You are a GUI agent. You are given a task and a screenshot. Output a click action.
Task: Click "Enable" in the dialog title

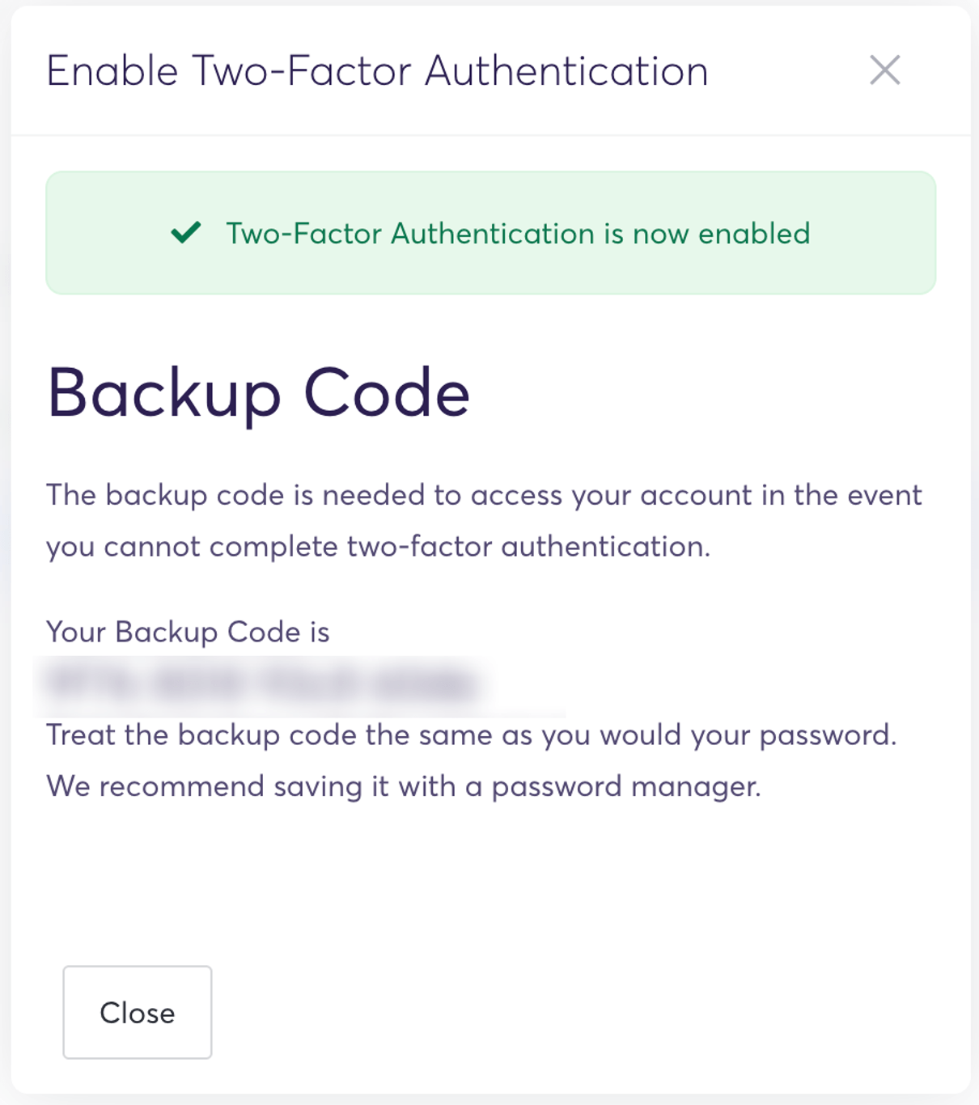(x=112, y=71)
